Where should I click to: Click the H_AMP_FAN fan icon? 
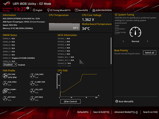click(x=32, y=83)
